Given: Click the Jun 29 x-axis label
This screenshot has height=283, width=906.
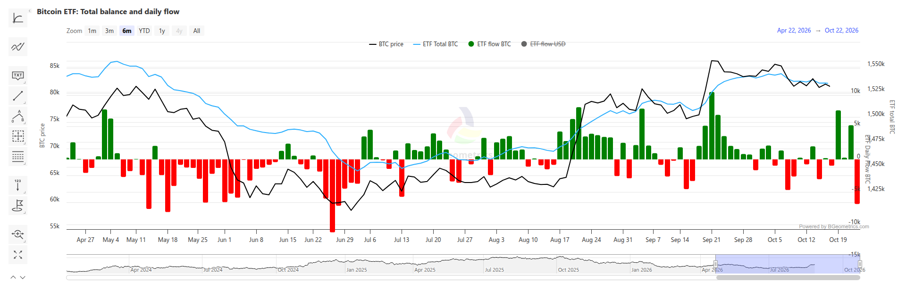Looking at the screenshot, I should click(x=344, y=240).
